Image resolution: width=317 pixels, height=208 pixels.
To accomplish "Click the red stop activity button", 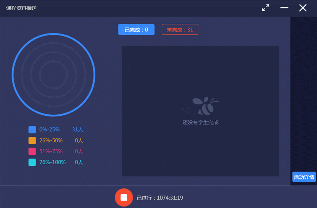I will coord(124,198).
